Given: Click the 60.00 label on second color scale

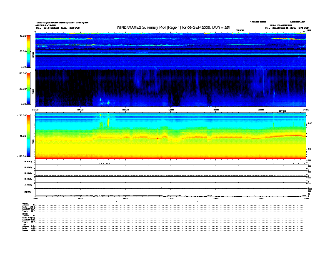Looking at the screenshot, I should tap(23, 73).
